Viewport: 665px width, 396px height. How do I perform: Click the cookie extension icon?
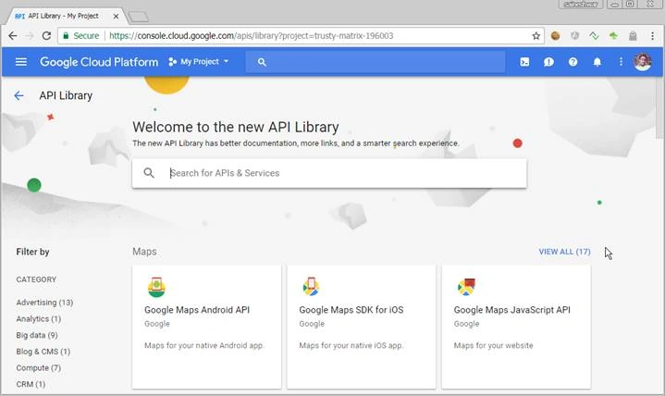point(555,36)
